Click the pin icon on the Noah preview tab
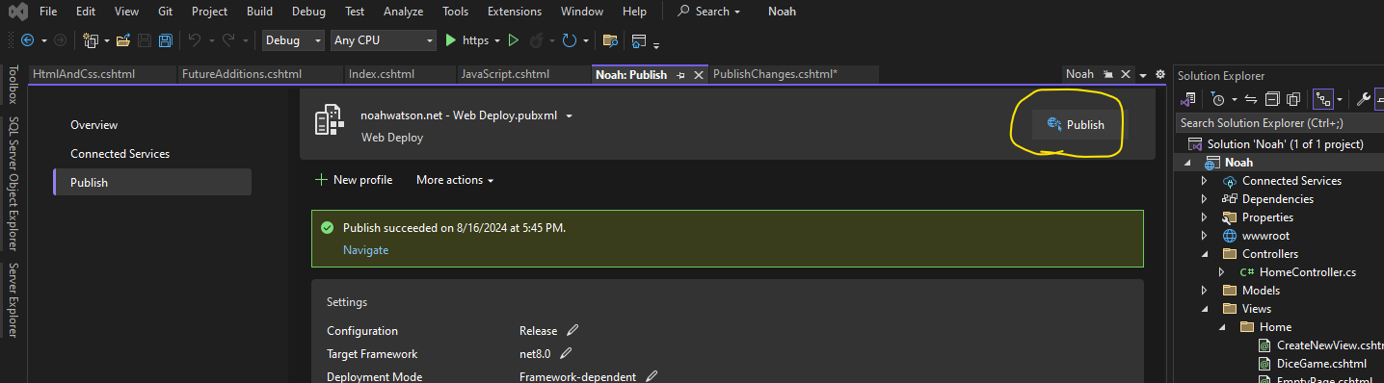This screenshot has width=1384, height=383. (x=1108, y=74)
